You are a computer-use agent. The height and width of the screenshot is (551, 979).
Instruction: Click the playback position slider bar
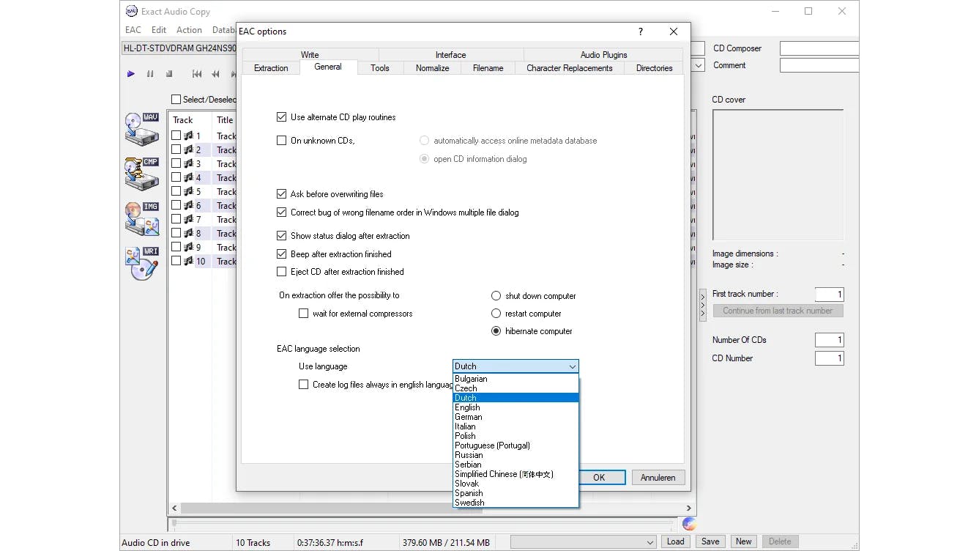point(421,523)
